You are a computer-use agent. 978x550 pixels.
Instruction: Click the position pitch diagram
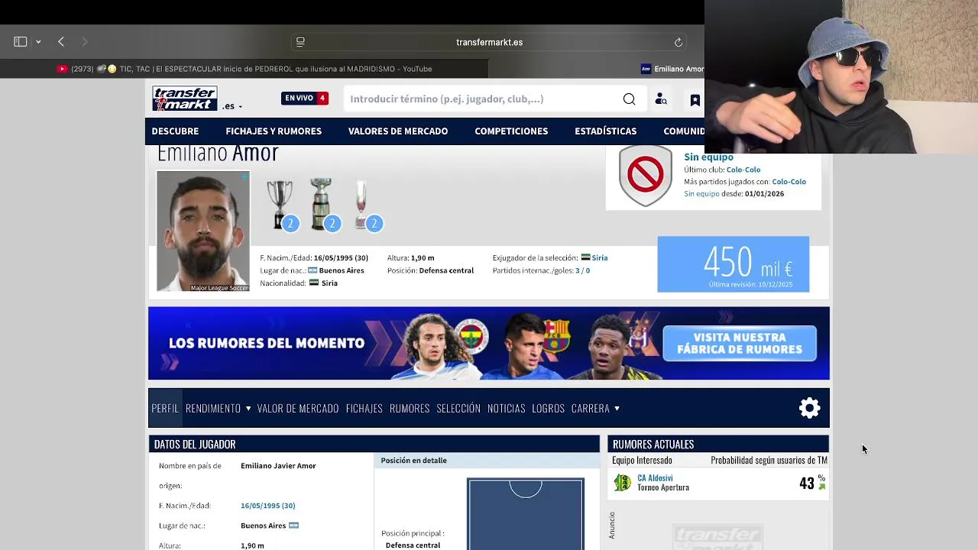pyautogui.click(x=526, y=513)
